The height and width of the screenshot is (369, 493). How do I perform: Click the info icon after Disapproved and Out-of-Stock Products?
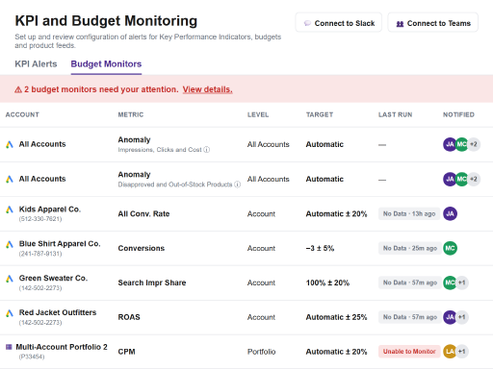(x=237, y=184)
